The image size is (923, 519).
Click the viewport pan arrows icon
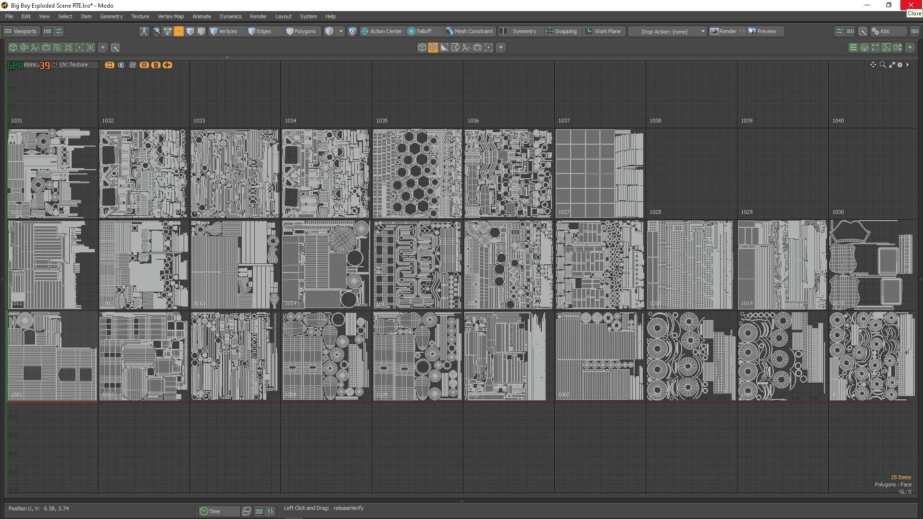(873, 65)
